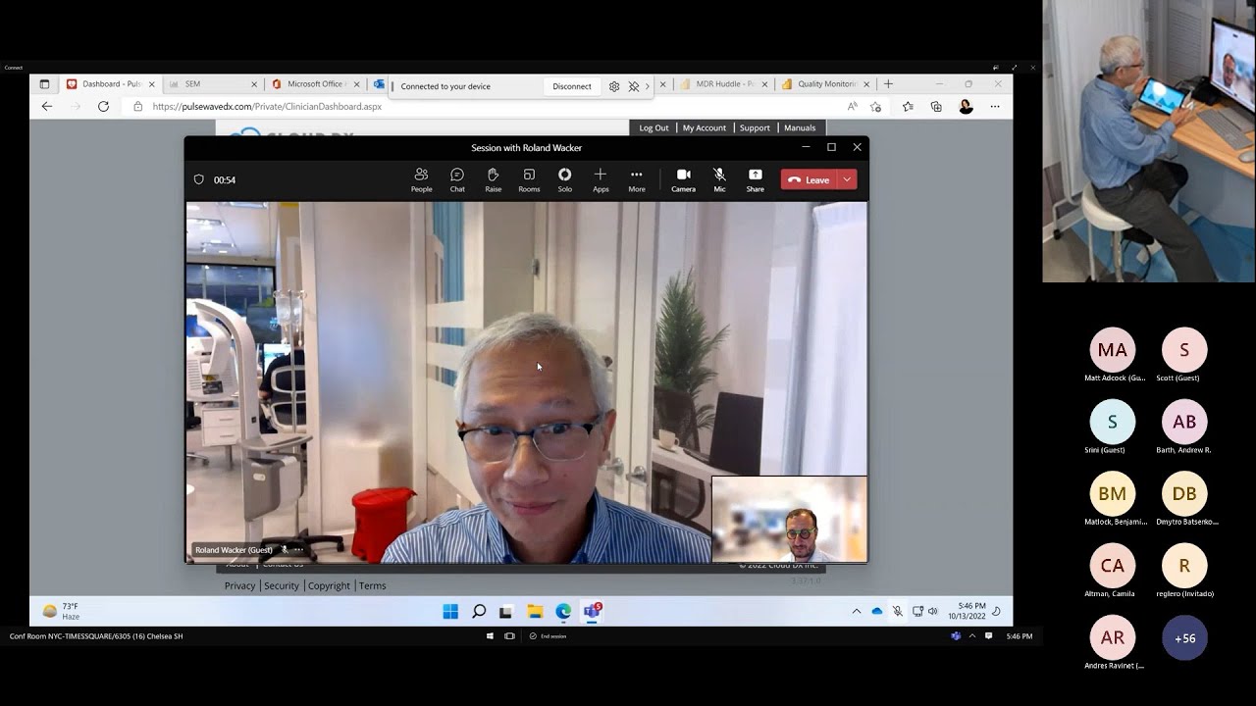Open File Explorer from the taskbar
The width and height of the screenshot is (1256, 706).
pyautogui.click(x=535, y=612)
